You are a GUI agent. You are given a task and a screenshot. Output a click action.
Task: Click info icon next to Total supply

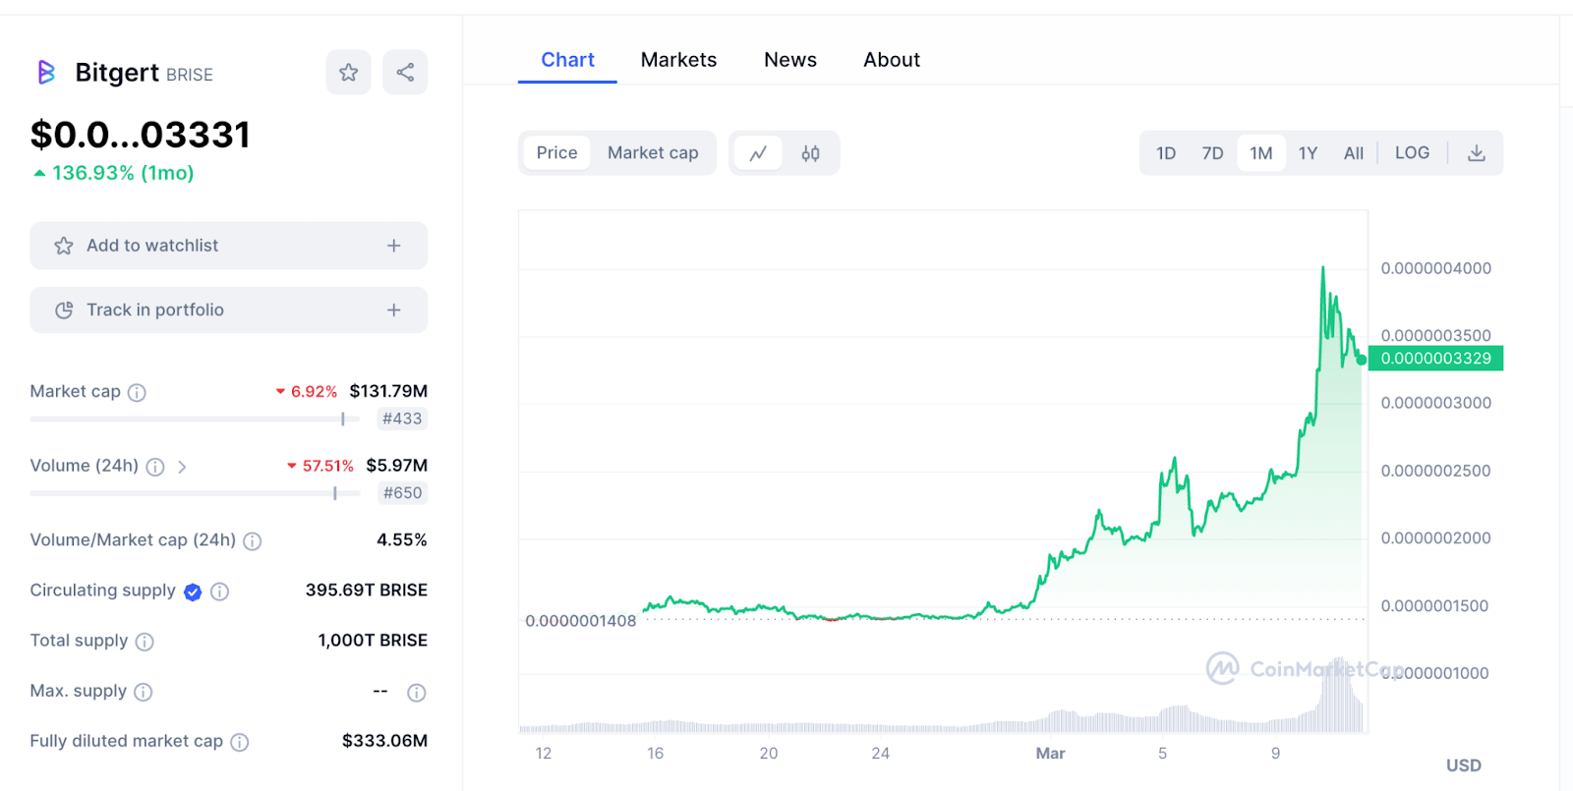pyautogui.click(x=145, y=642)
